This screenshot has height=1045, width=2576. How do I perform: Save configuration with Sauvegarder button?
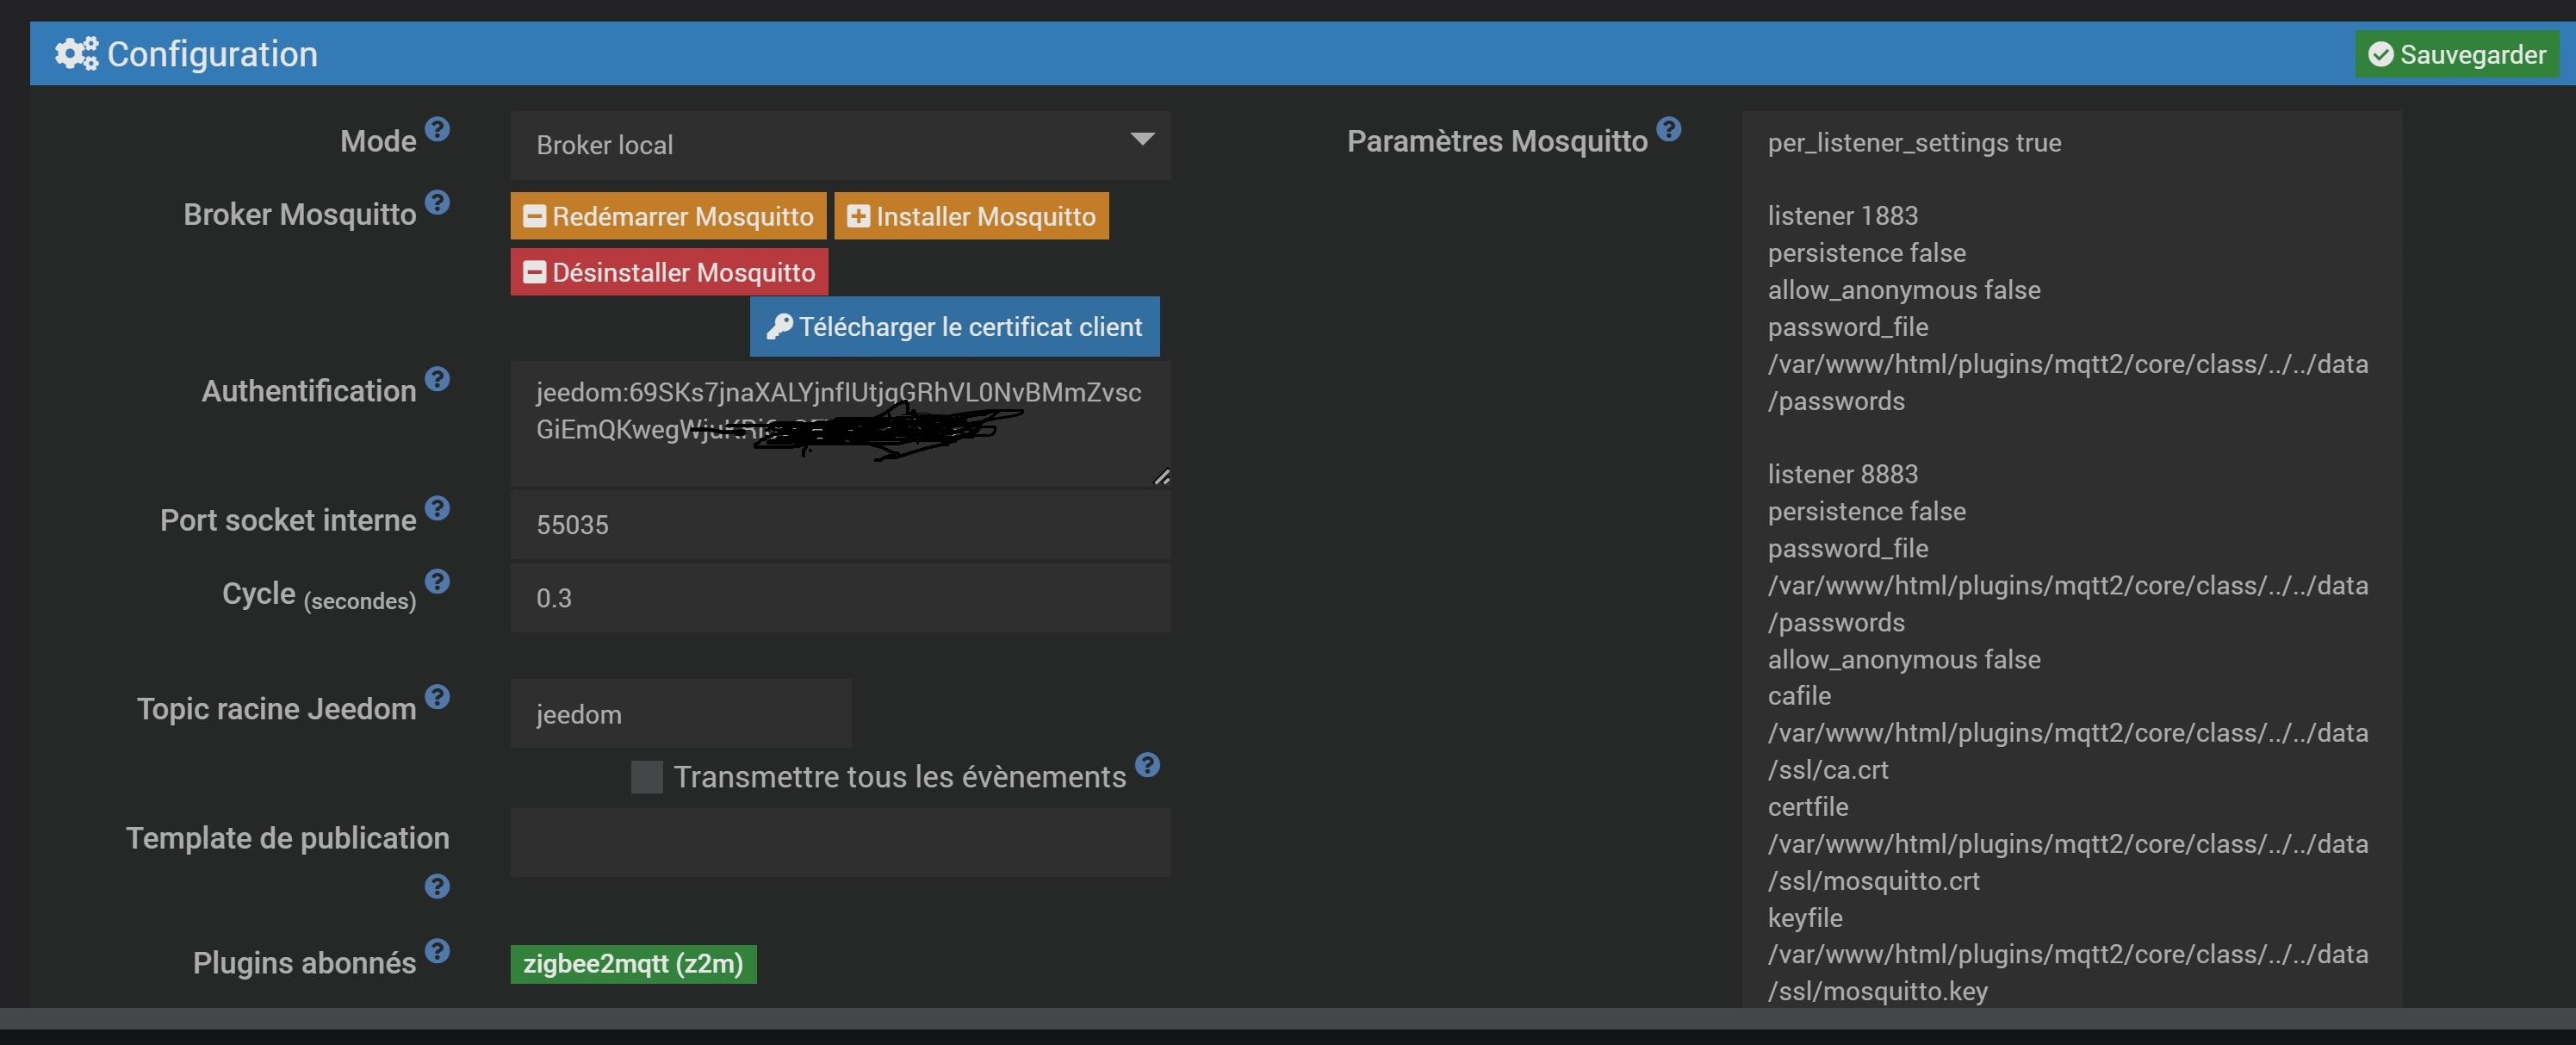[x=2456, y=54]
